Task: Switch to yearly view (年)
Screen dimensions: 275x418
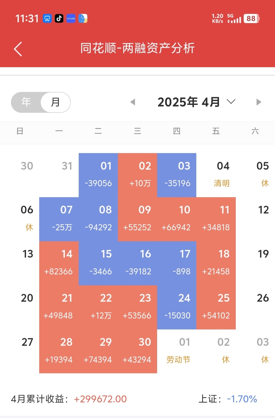Action: click(x=26, y=102)
